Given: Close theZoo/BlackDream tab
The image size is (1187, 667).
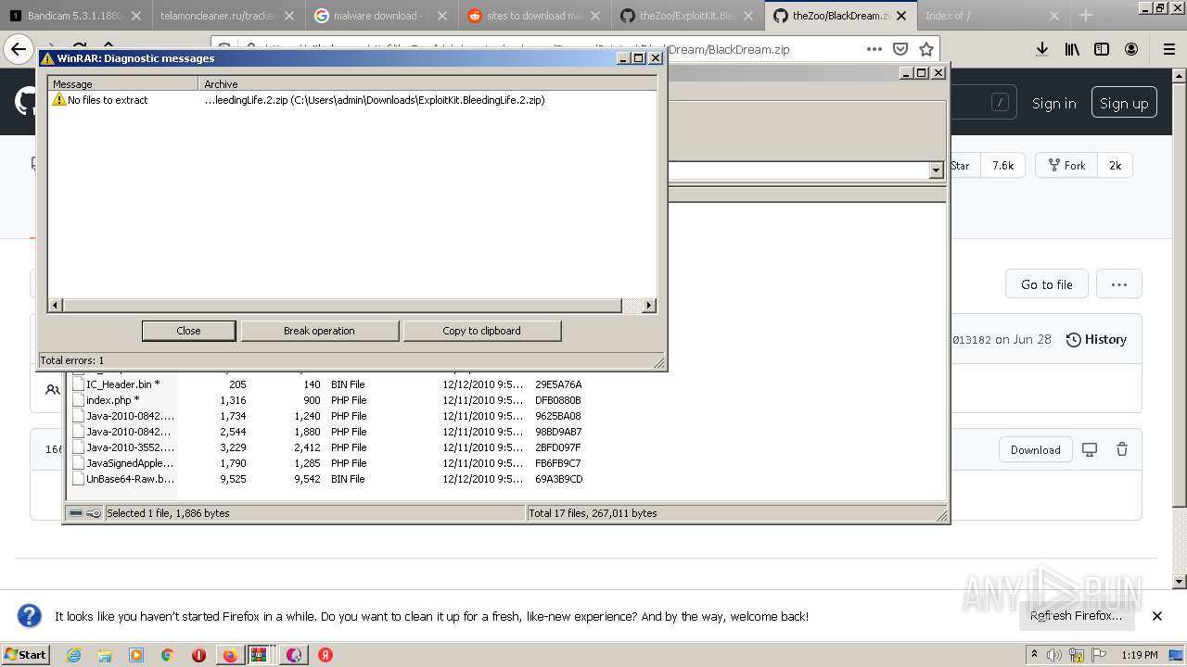Looking at the screenshot, I should click(x=901, y=16).
